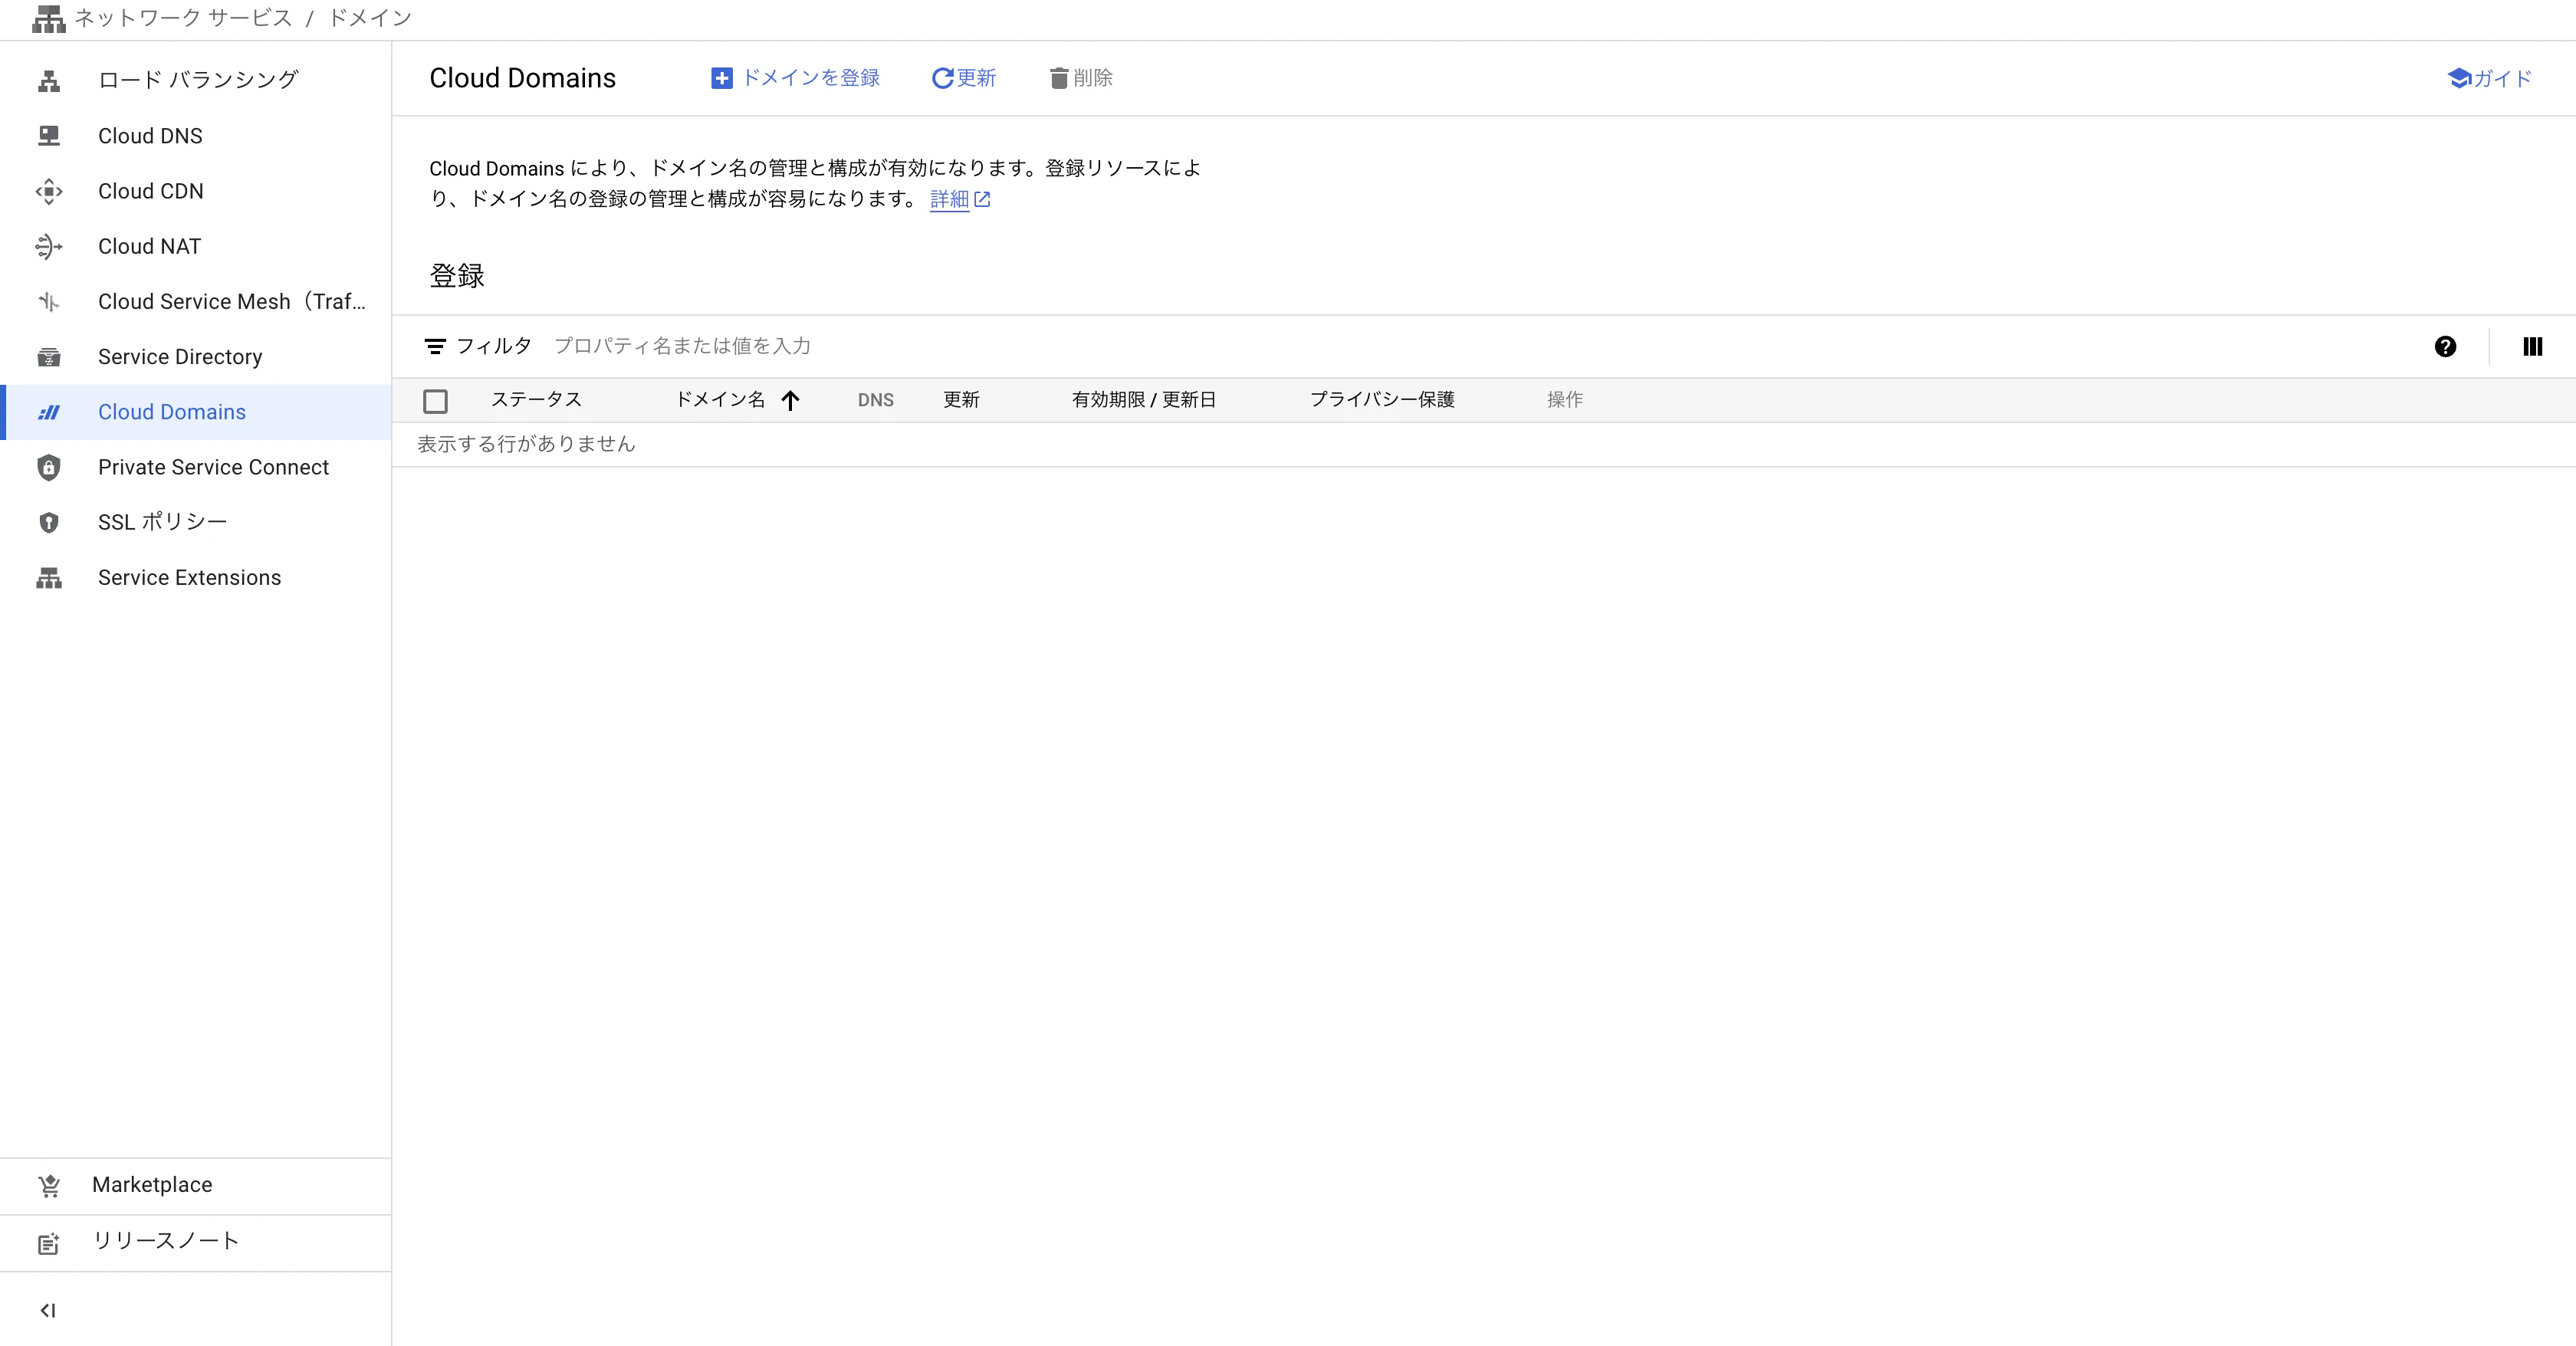Click the 有効期限 / 更新日 column header
Image resolution: width=2576 pixels, height=1346 pixels.
1144,400
